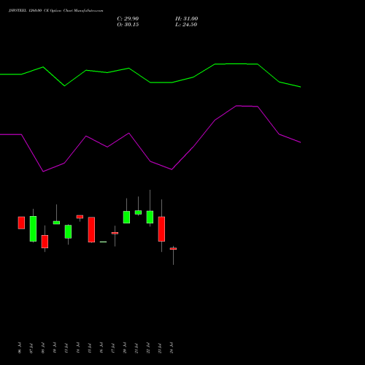Screen dimensions: 365x365
Task: Click the long red candle for 15 Jul
Action: point(91,229)
